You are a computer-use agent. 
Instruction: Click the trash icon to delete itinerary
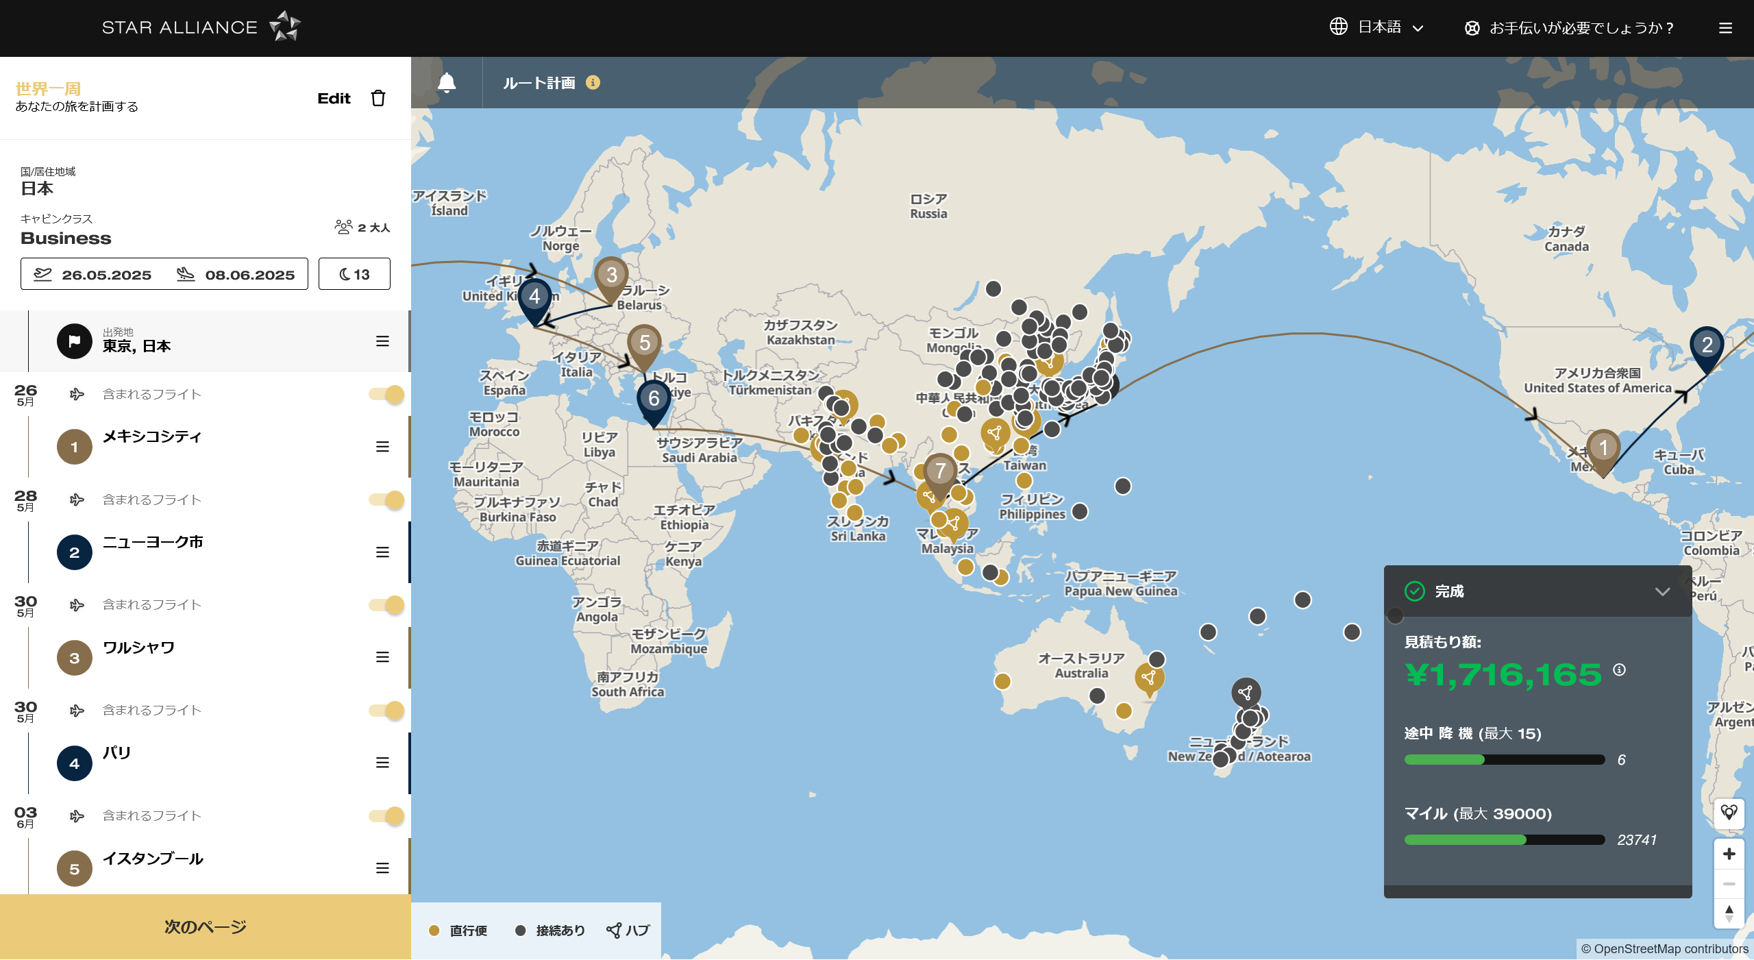[378, 99]
